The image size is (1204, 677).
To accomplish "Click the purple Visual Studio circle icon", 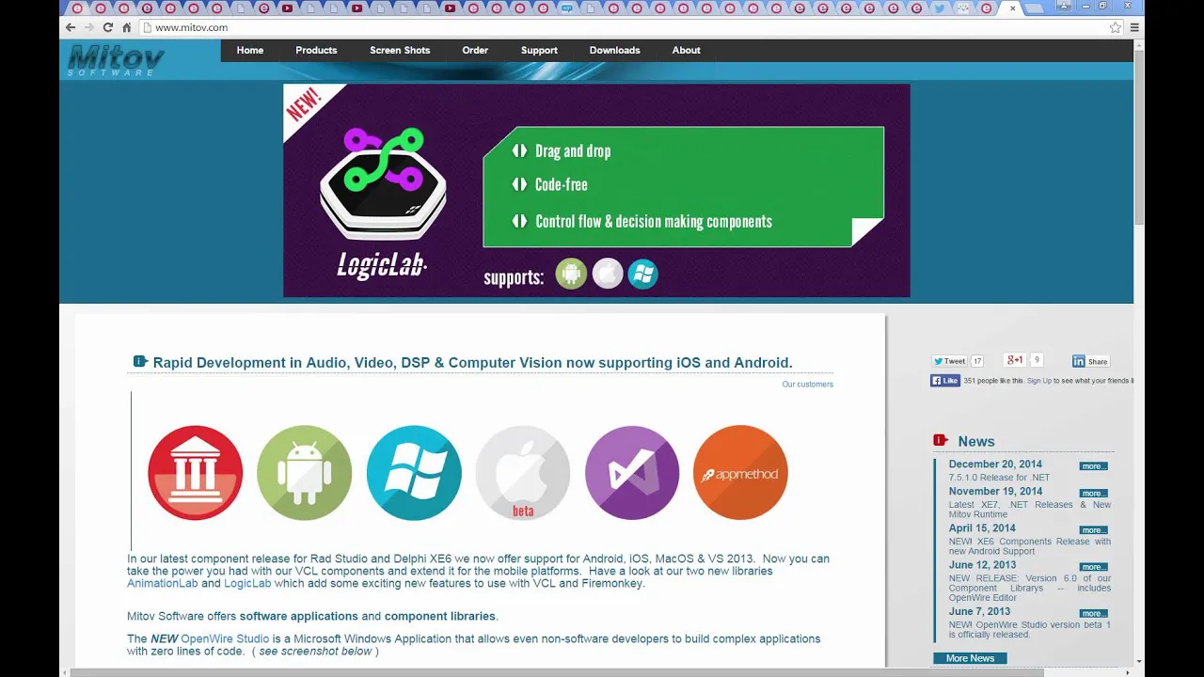I will (x=632, y=473).
